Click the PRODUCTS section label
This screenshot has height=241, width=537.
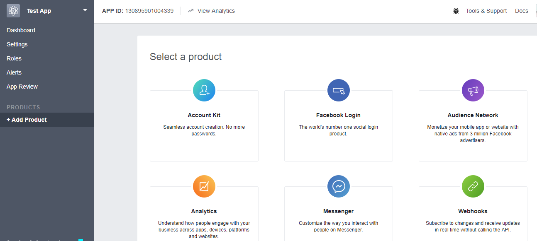(23, 107)
